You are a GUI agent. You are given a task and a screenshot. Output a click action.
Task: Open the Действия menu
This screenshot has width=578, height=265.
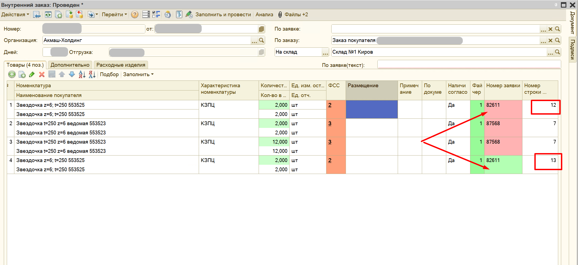15,15
